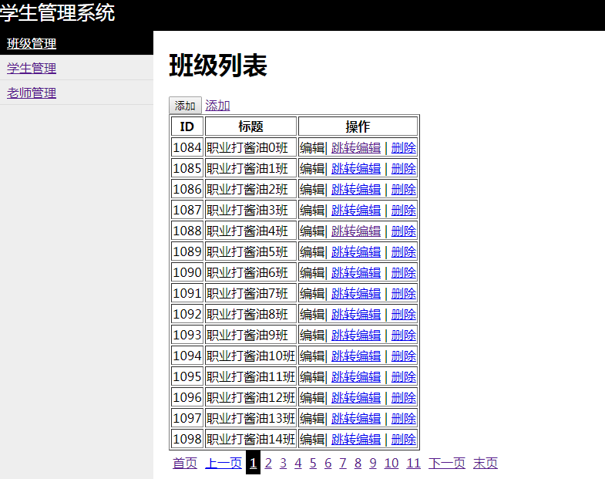Go to page 2
Screen dimensions: 605x479
(x=268, y=463)
